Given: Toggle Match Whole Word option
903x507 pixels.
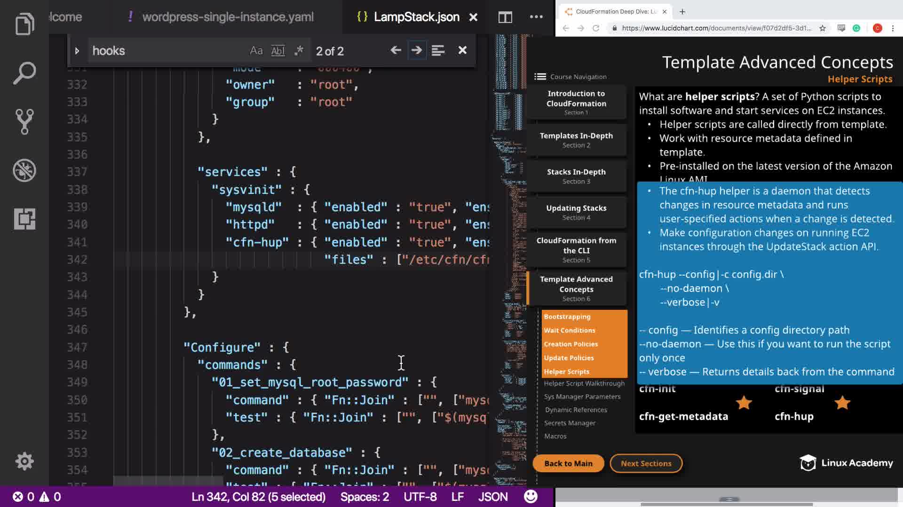Looking at the screenshot, I should [x=278, y=51].
